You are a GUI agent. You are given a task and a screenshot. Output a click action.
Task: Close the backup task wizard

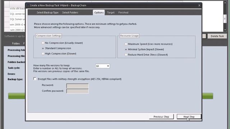(199, 5)
